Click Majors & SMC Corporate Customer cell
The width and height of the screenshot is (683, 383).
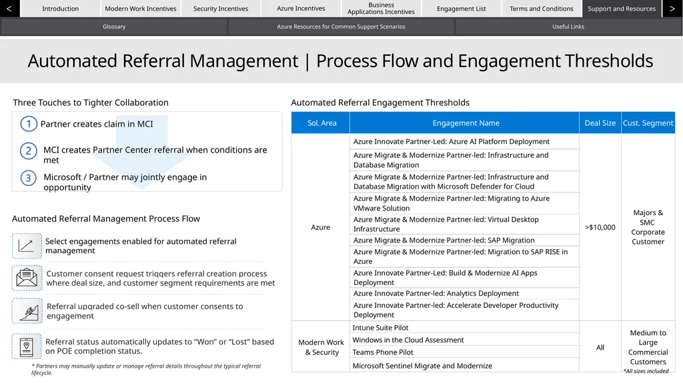[x=648, y=227]
